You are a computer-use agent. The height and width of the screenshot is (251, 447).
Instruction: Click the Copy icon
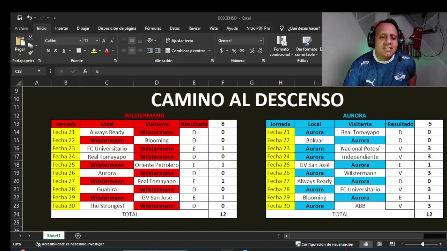click(30, 45)
